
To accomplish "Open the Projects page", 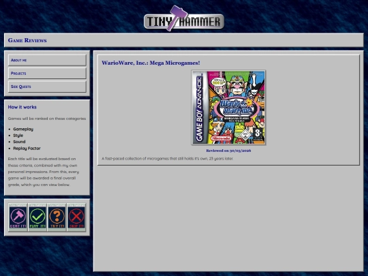I will click(47, 73).
